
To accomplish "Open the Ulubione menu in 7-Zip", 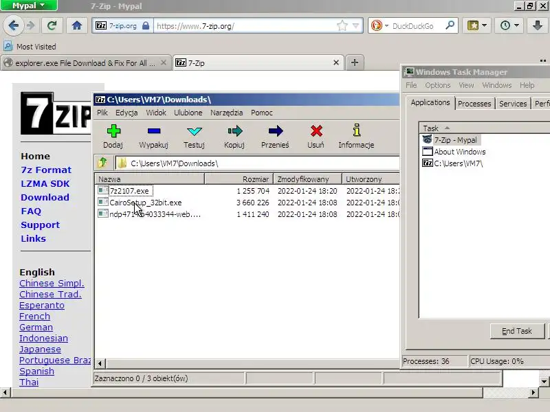I will [188, 113].
